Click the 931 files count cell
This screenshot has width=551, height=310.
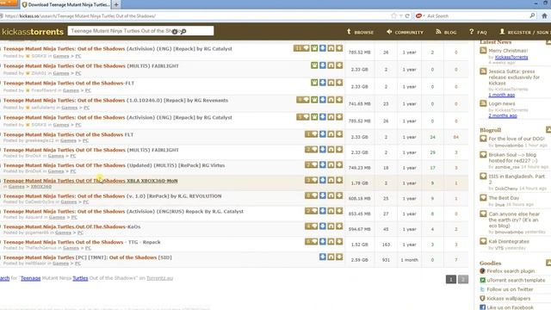386,260
